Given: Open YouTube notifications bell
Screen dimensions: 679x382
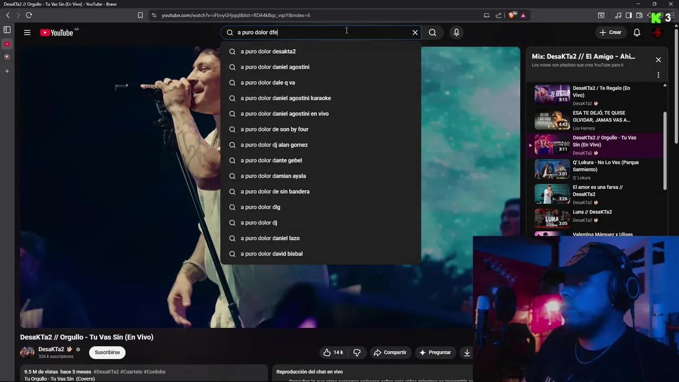Looking at the screenshot, I should (637, 32).
